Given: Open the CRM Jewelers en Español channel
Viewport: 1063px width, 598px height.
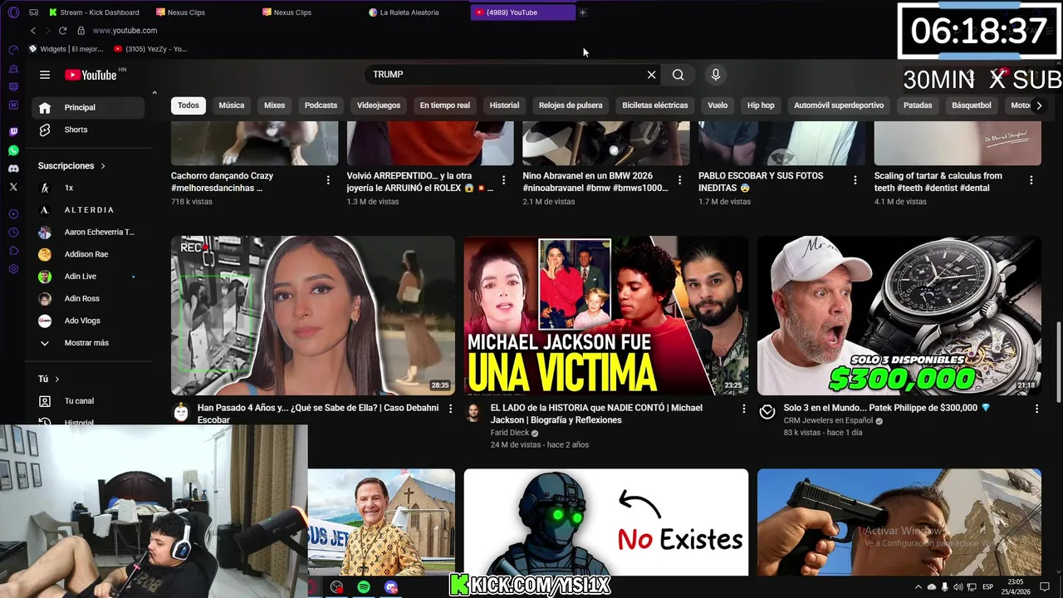Looking at the screenshot, I should point(828,421).
